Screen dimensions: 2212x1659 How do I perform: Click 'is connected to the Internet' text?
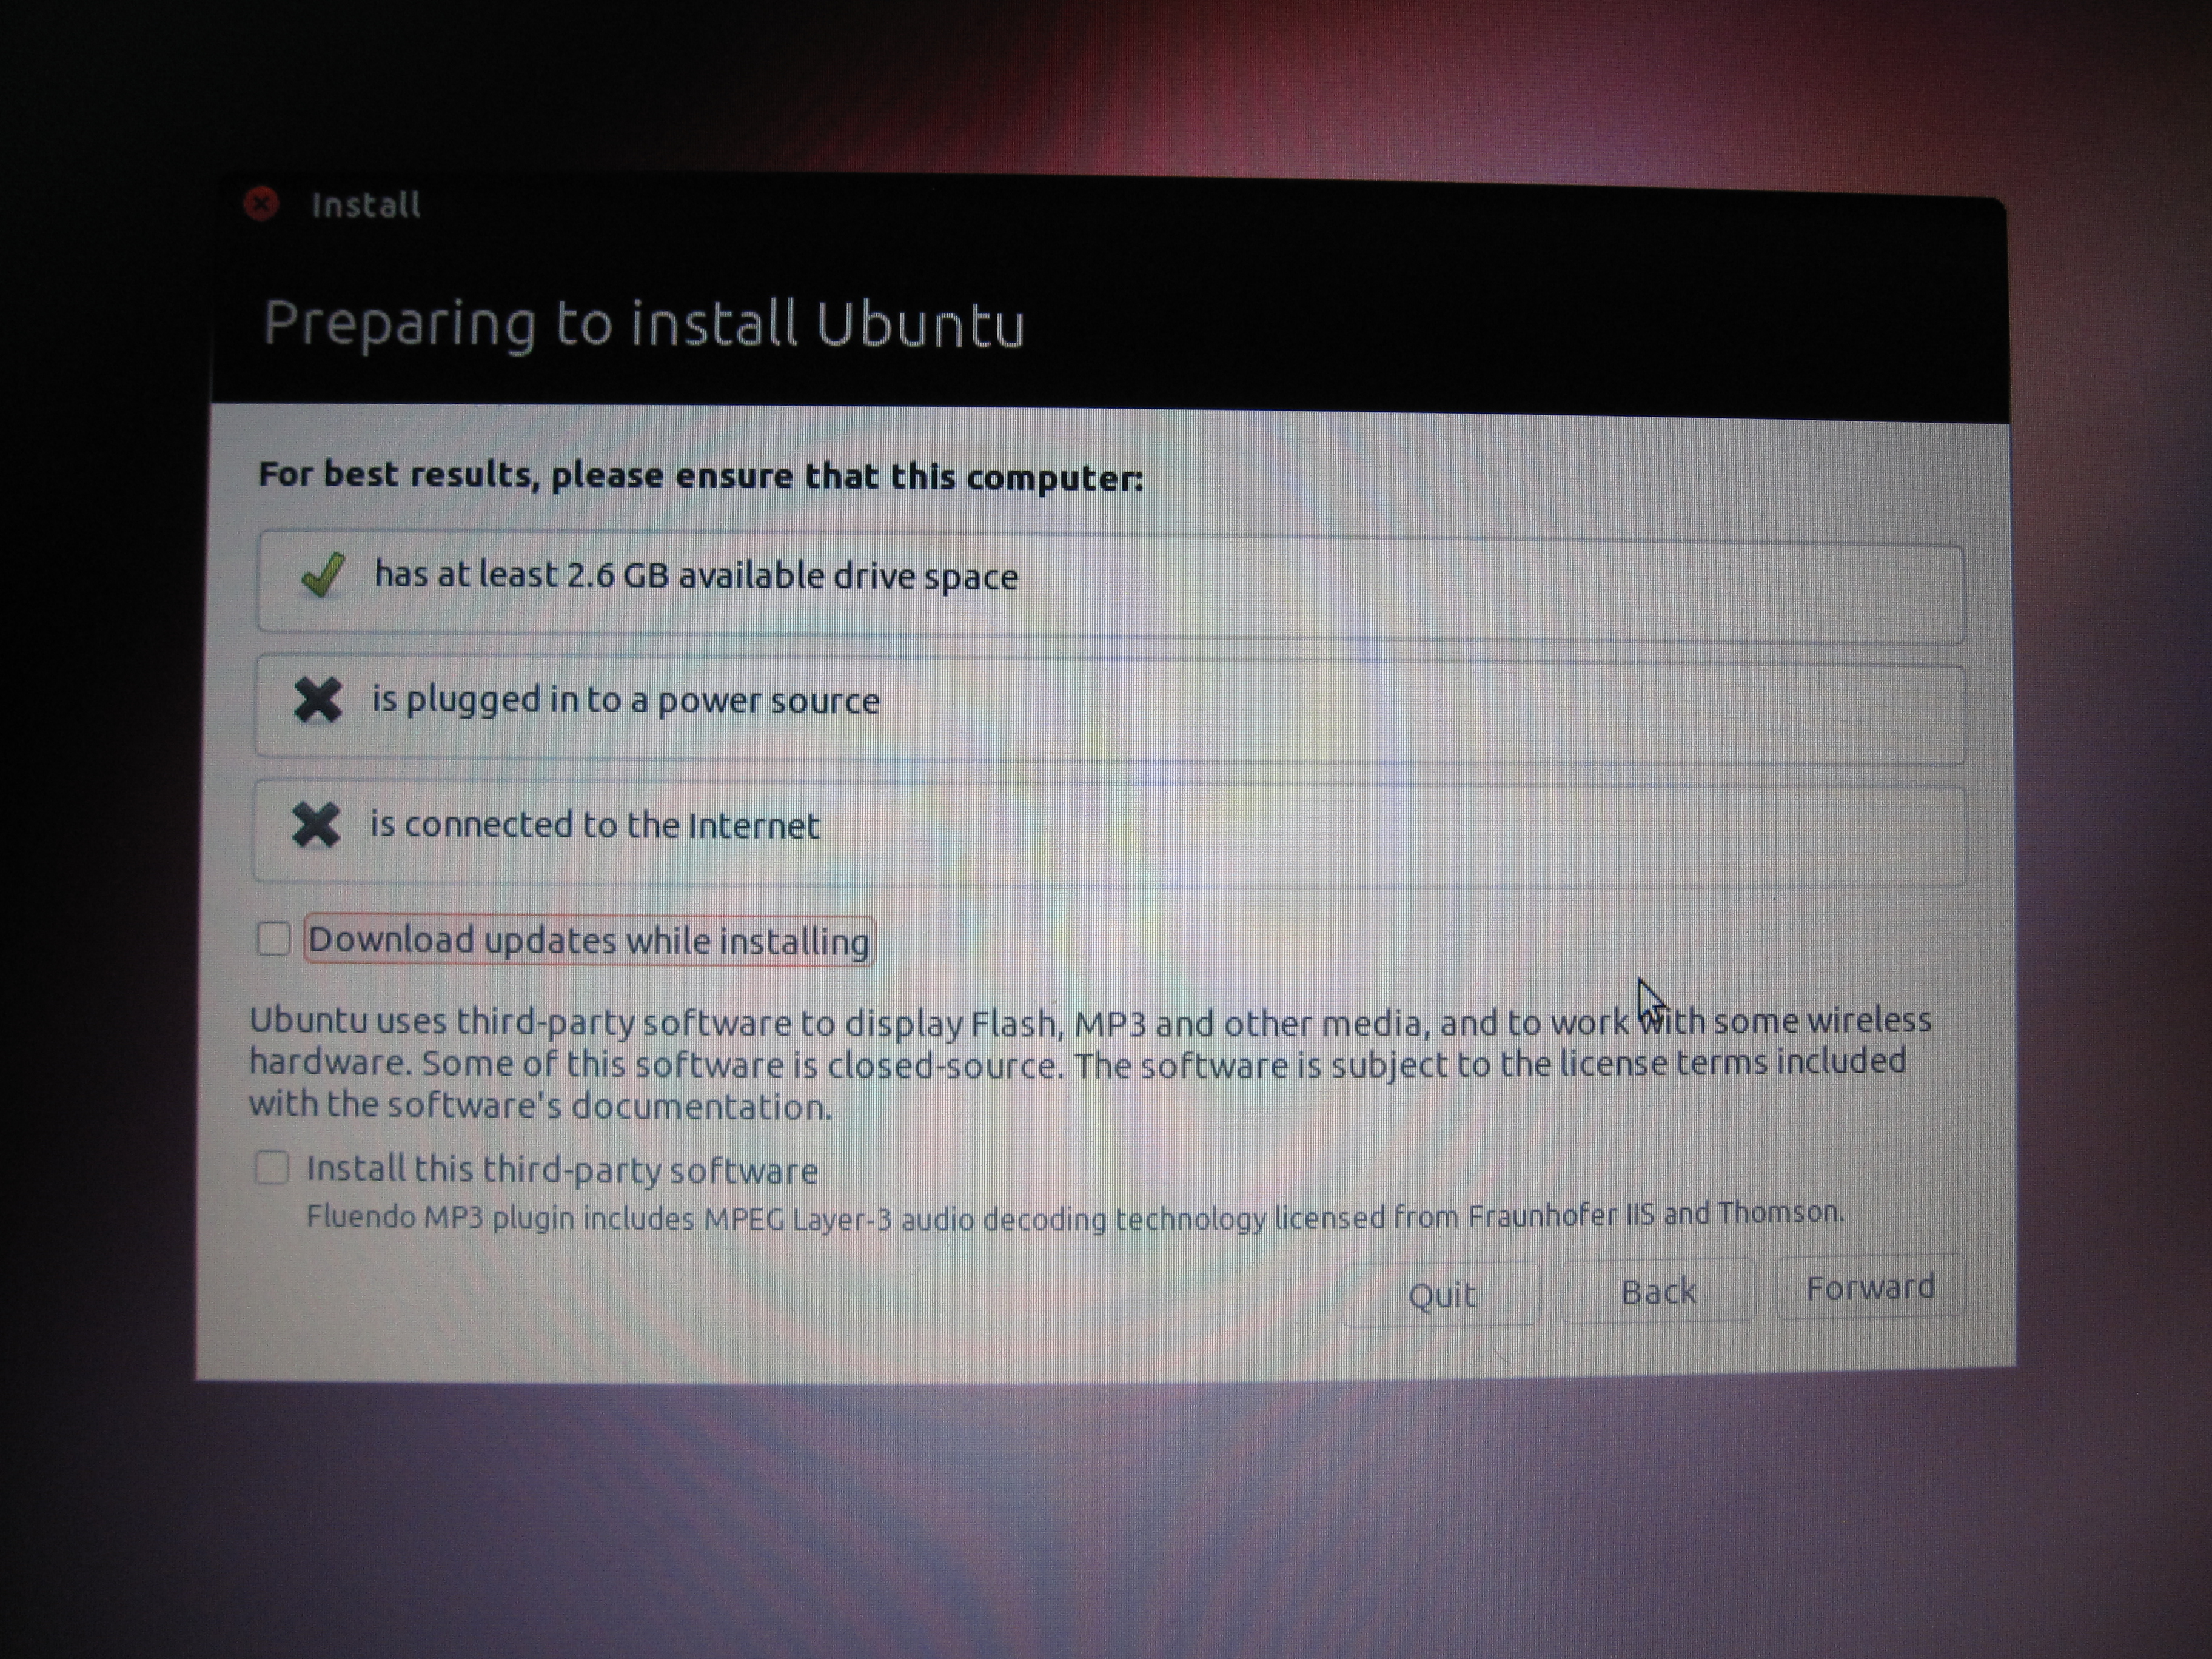pyautogui.click(x=595, y=825)
